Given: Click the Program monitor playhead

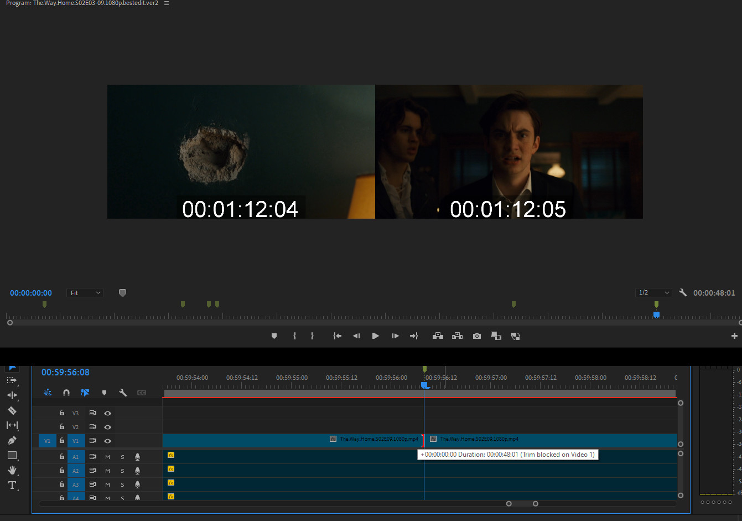Looking at the screenshot, I should pos(656,314).
